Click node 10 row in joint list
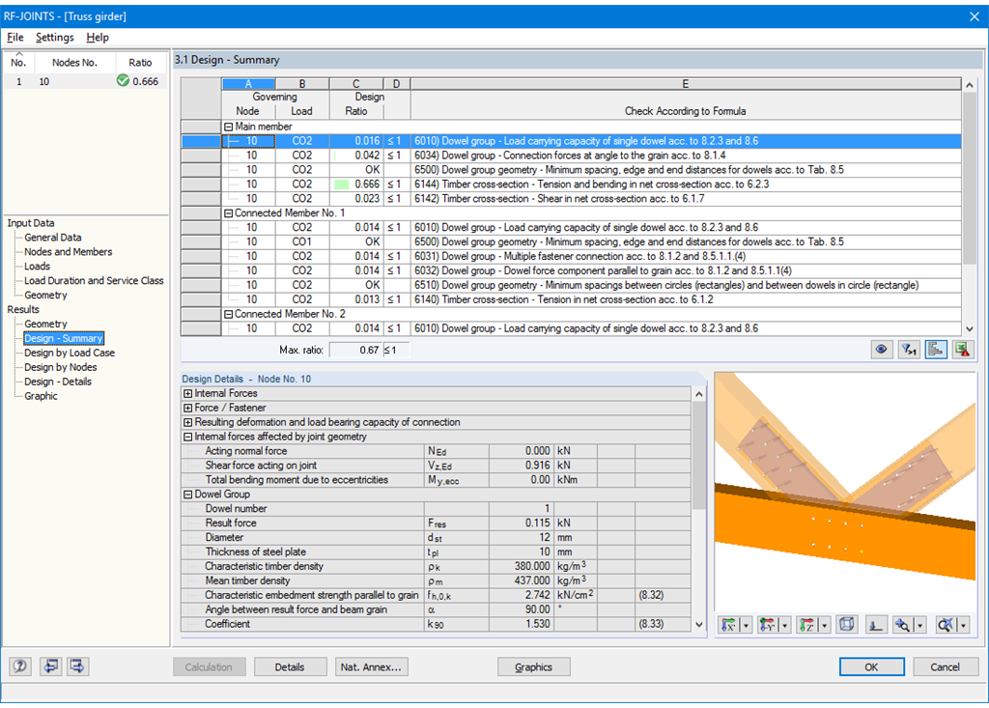This screenshot has height=708, width=989. pos(85,81)
